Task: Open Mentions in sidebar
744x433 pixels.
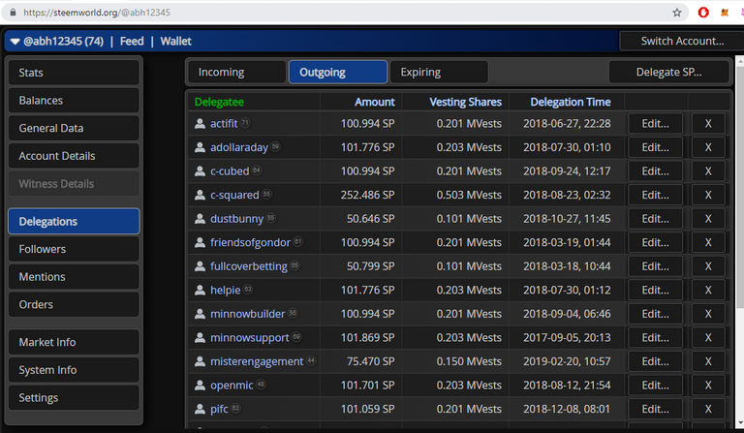Action: tap(74, 276)
